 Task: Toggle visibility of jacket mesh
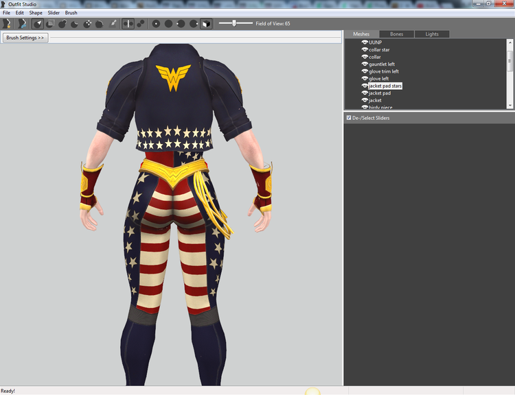365,100
